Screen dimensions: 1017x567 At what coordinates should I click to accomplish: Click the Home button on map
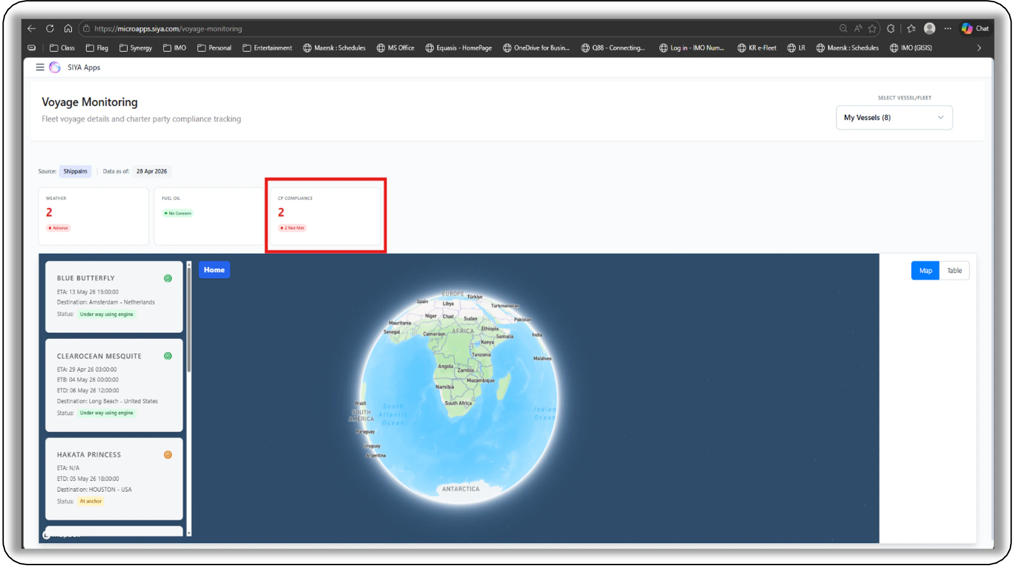(x=214, y=270)
